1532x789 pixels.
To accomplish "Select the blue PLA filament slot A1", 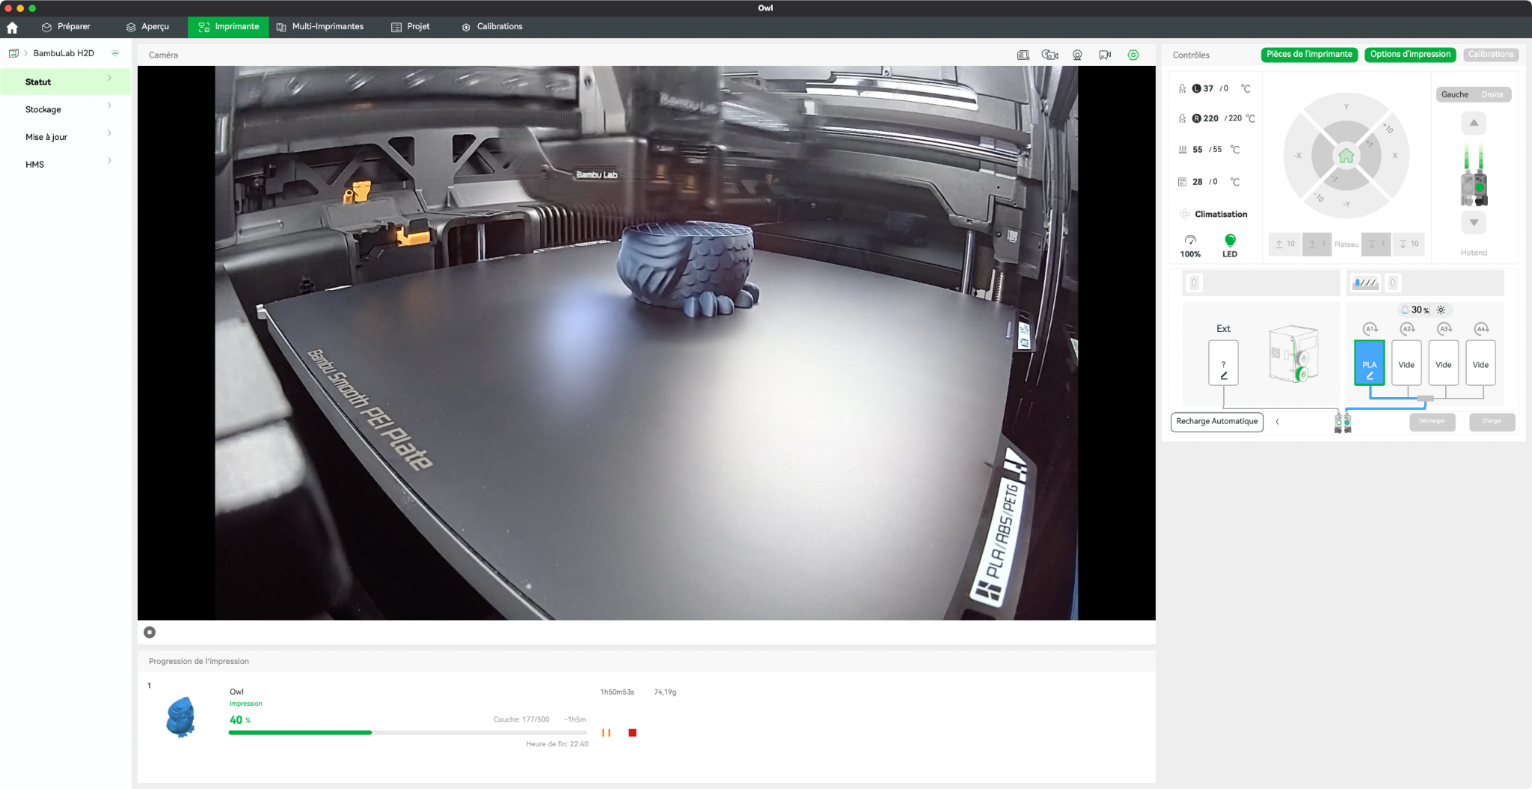I will [1370, 363].
